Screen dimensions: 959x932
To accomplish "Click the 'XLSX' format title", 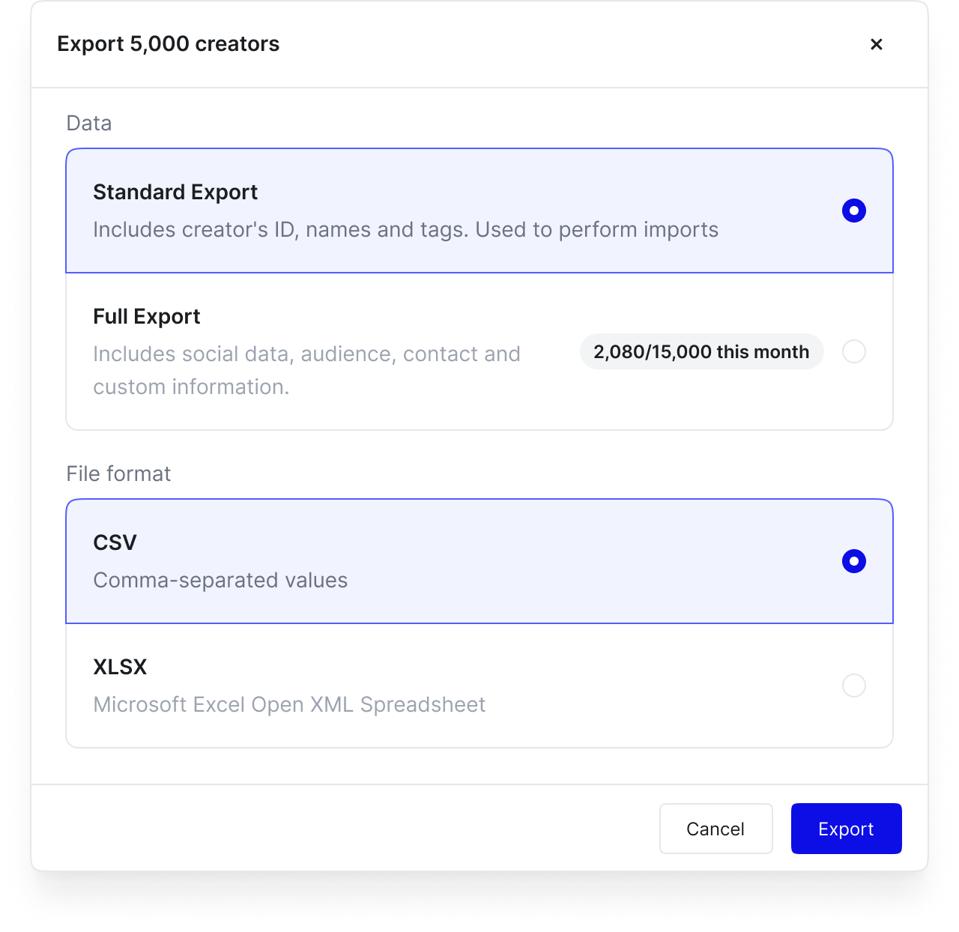I will [x=120, y=668].
